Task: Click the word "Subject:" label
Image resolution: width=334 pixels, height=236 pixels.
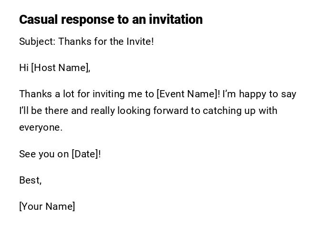Action: [x=37, y=41]
